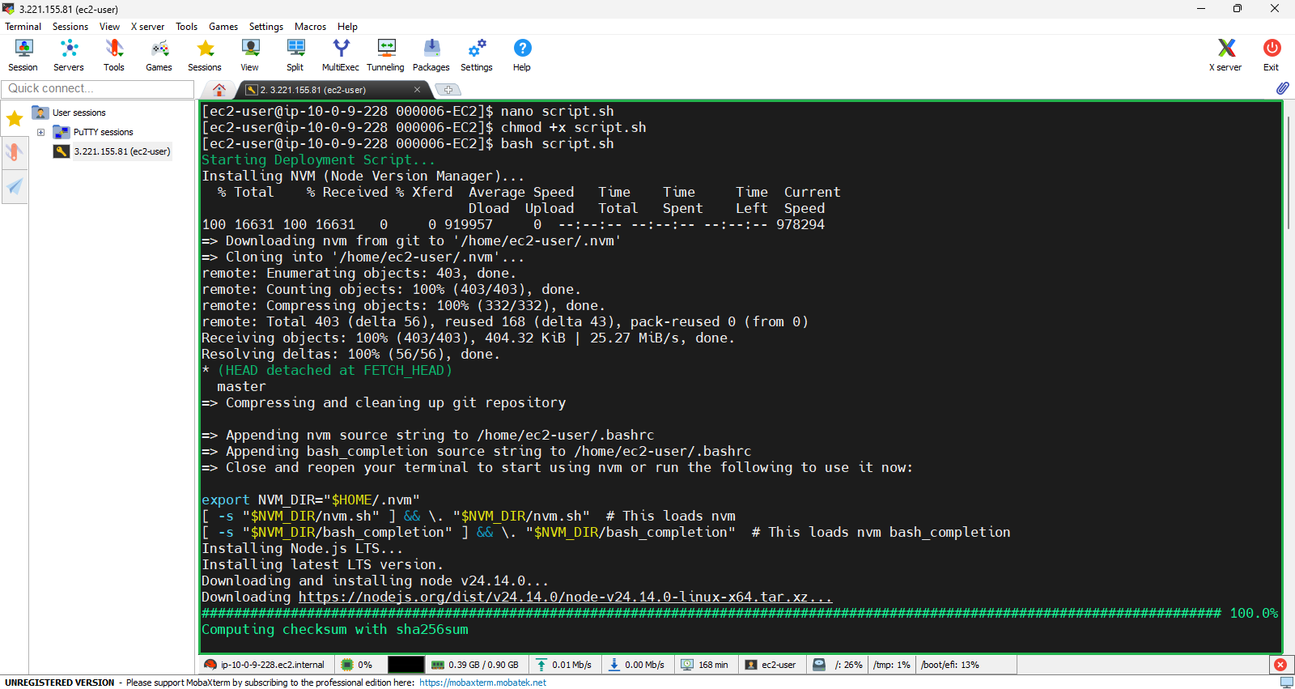Open the Tools menu
The height and width of the screenshot is (689, 1295).
point(186,27)
